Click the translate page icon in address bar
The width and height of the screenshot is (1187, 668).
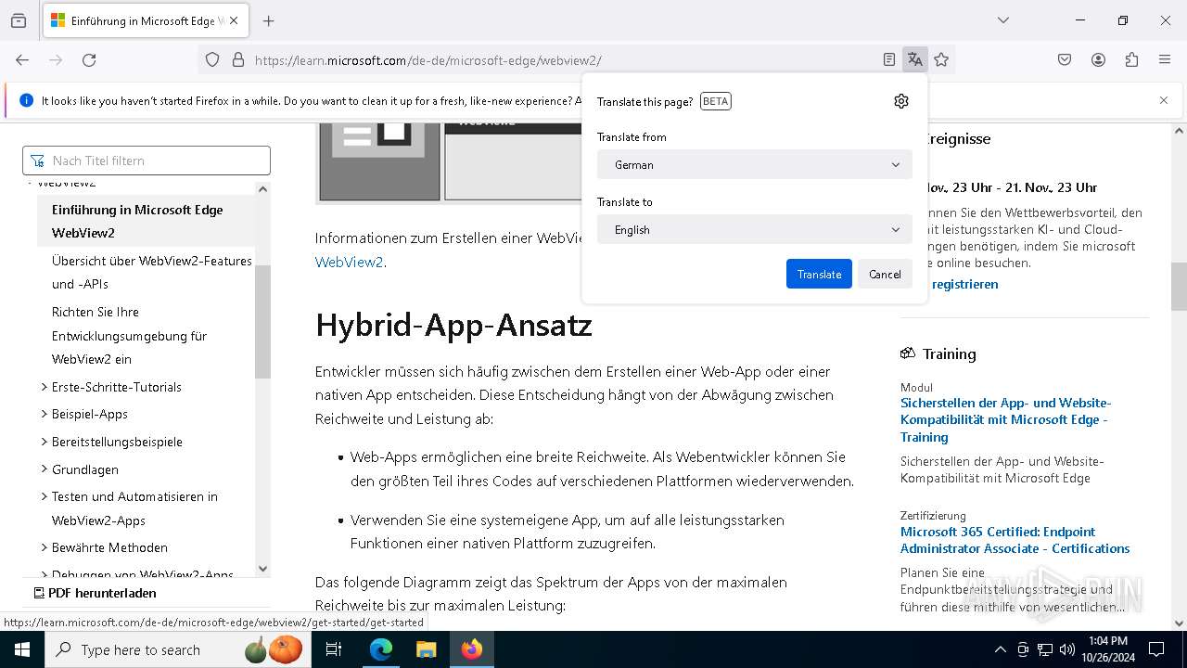point(915,60)
